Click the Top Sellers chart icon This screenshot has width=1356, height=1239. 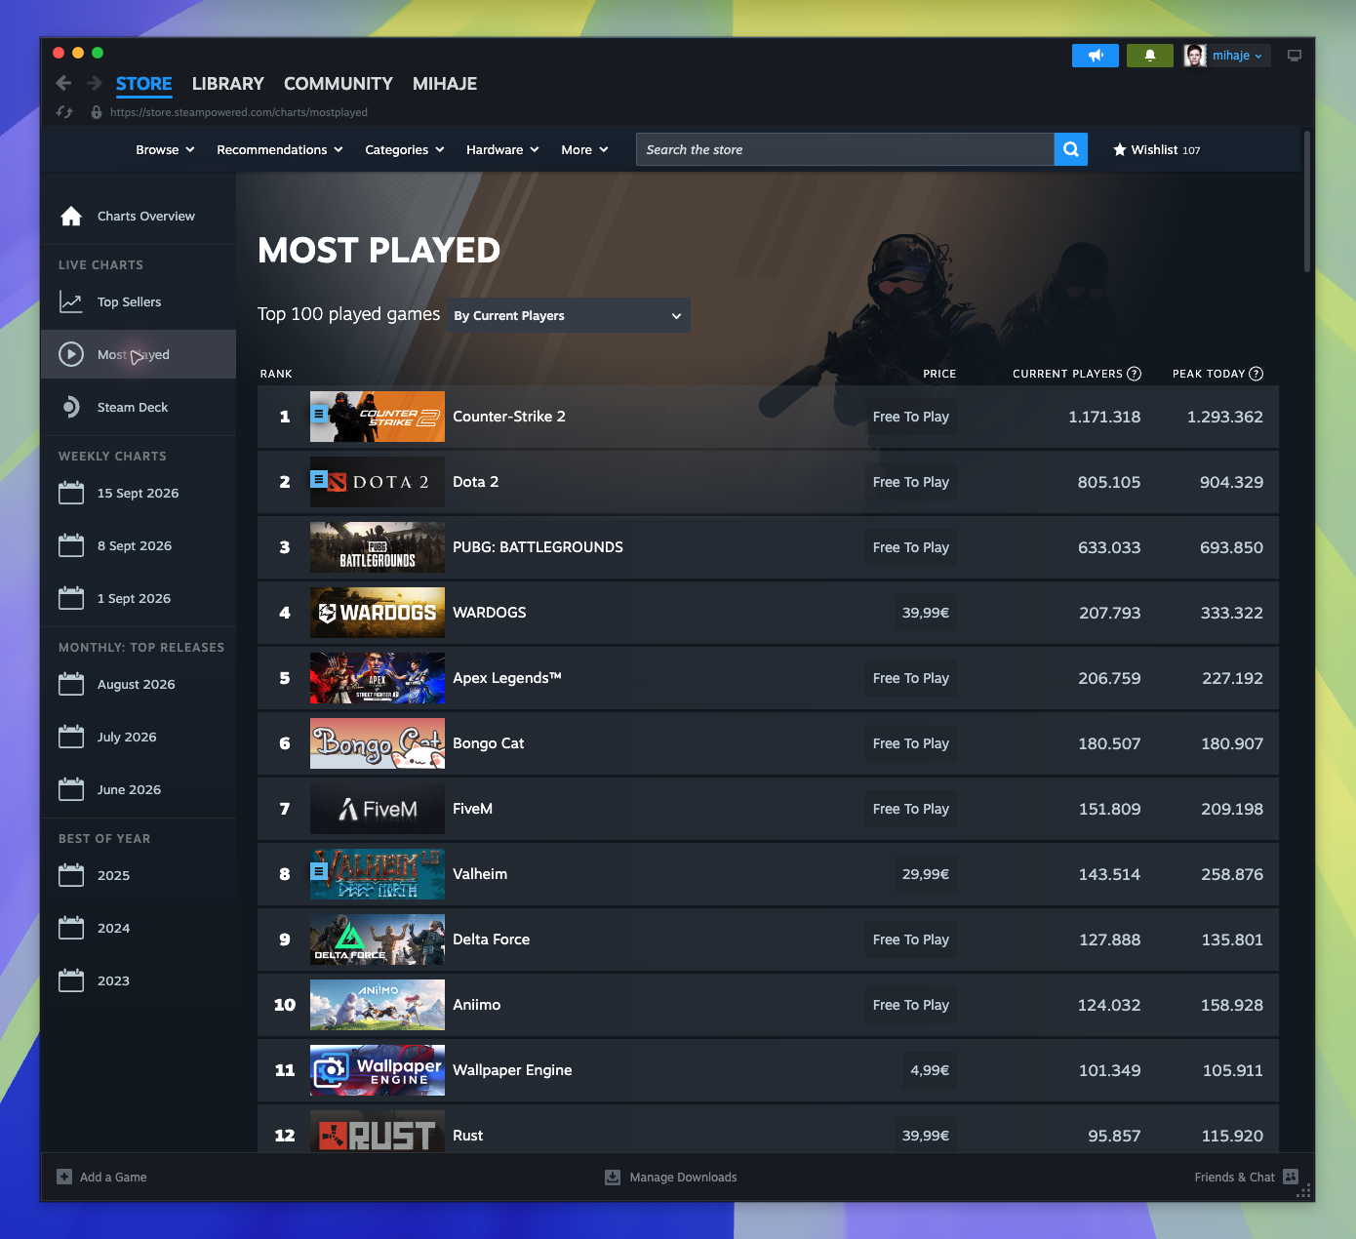pos(71,301)
